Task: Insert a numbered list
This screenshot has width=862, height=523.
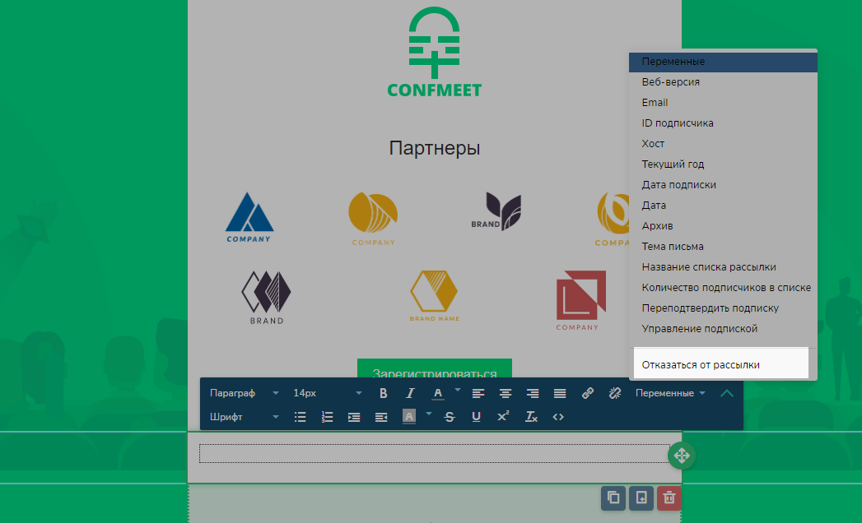Action: [x=327, y=417]
